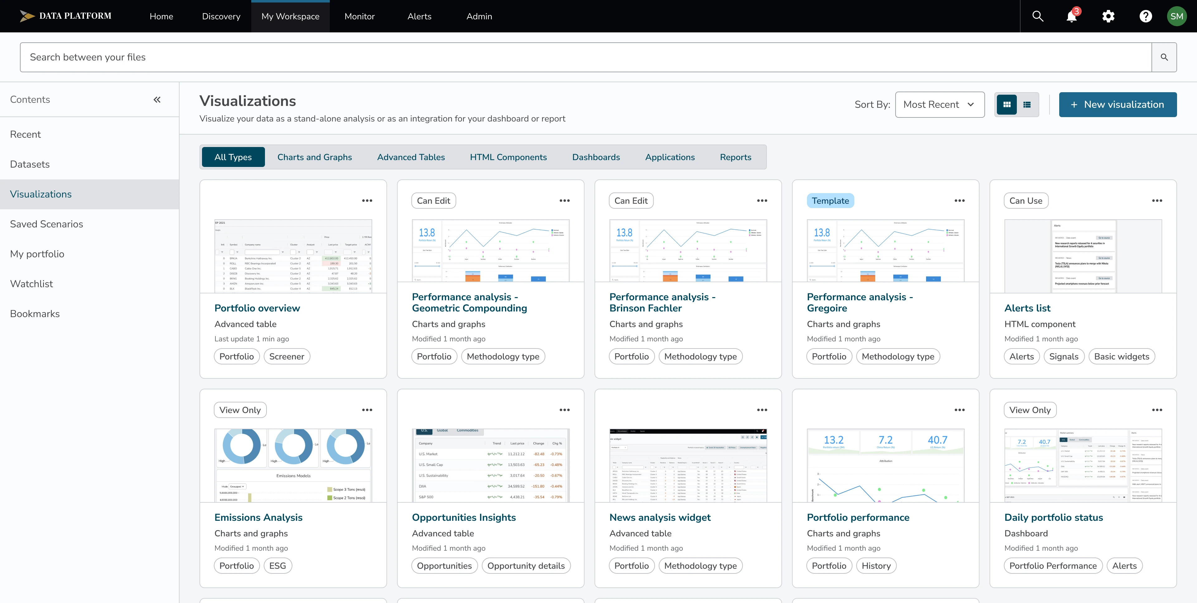Image resolution: width=1197 pixels, height=603 pixels.
Task: Open the Sort By Most Recent dropdown
Action: pos(940,104)
